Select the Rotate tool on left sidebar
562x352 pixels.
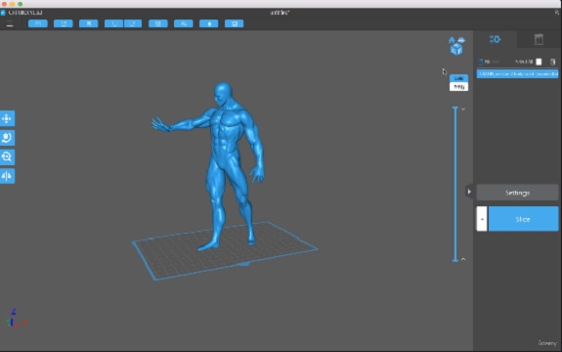click(x=7, y=138)
